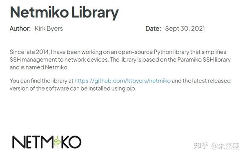The width and height of the screenshot is (245, 156).
Task: Select the author name Kirk Byers
Action: pos(49,29)
